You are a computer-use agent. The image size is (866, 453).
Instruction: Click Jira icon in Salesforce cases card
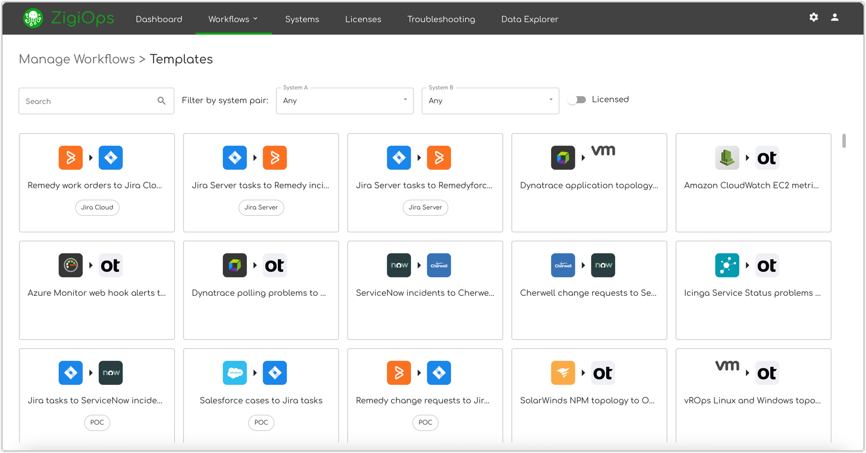[275, 373]
